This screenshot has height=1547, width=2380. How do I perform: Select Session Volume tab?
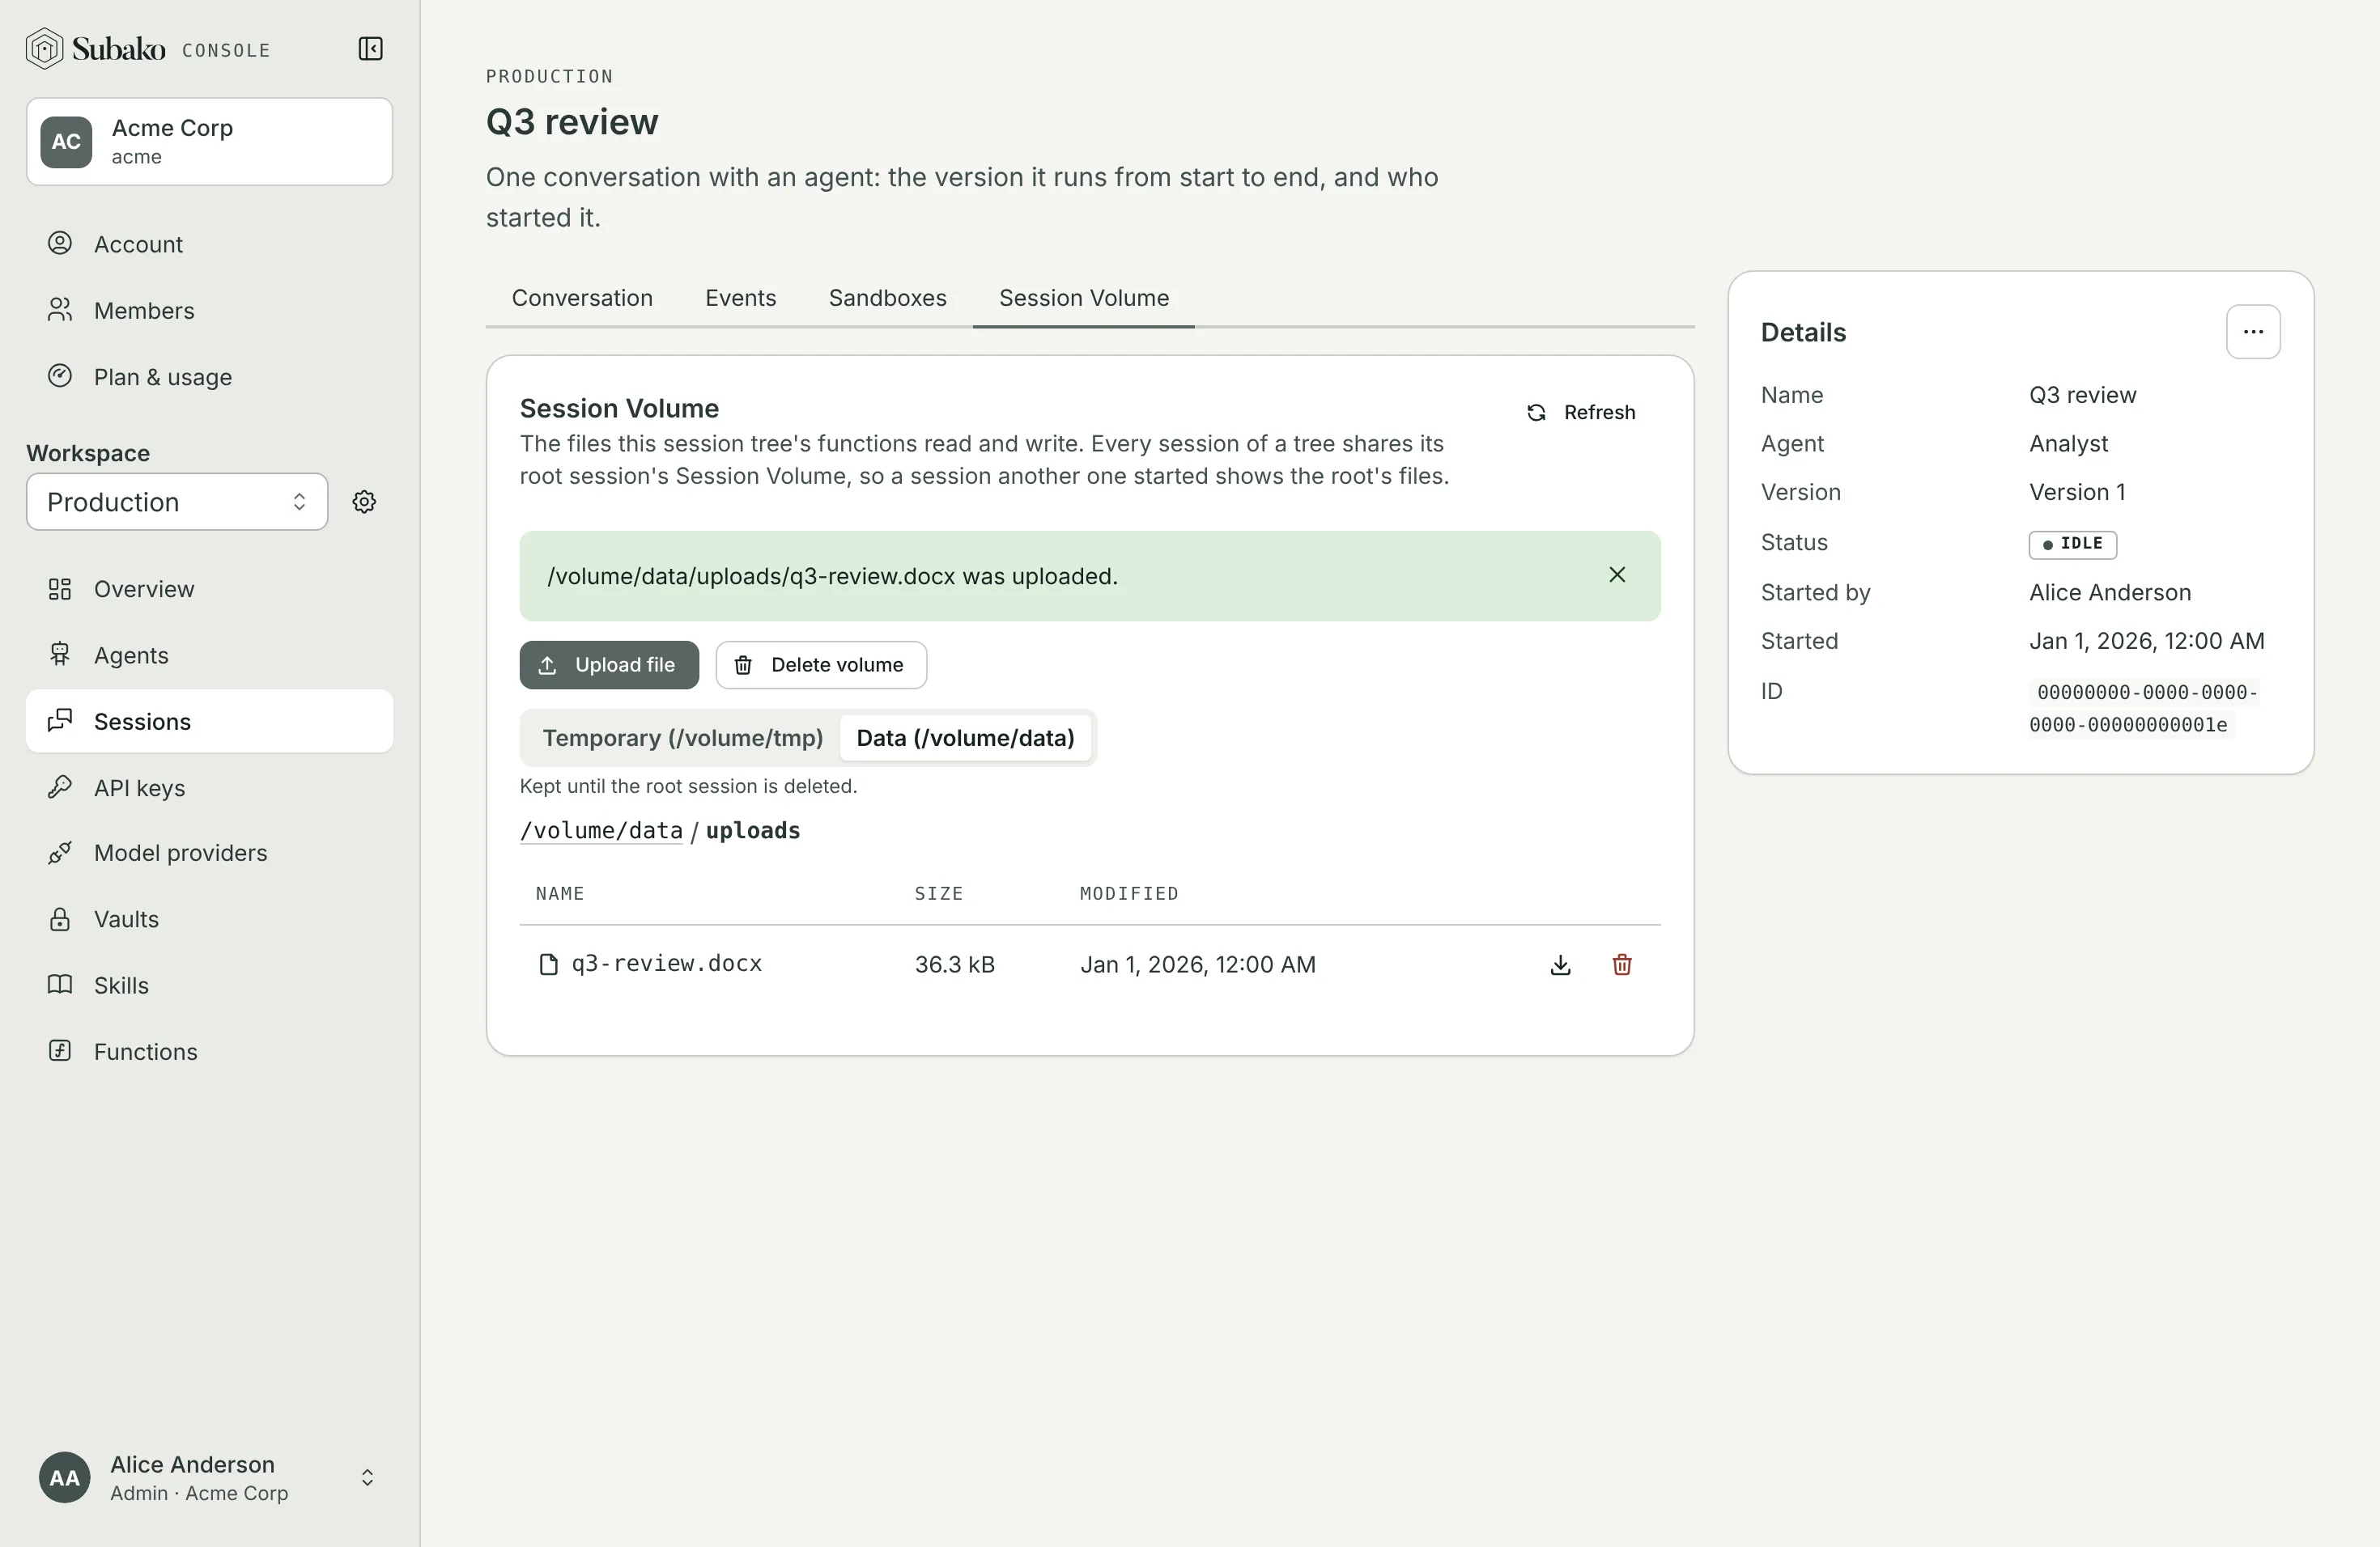pos(1084,298)
